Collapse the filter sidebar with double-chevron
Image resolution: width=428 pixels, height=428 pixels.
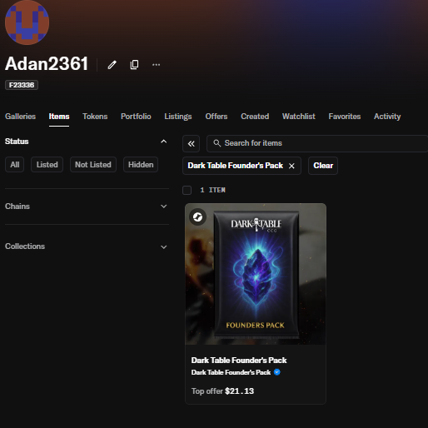pos(191,143)
